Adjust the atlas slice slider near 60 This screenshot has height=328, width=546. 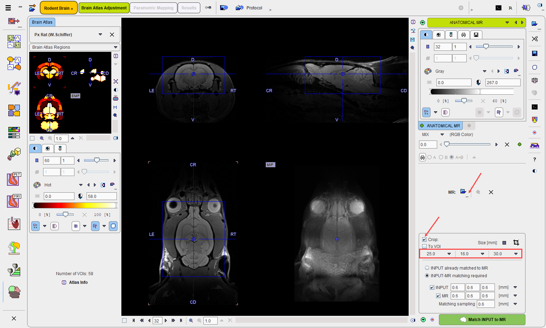click(96, 160)
